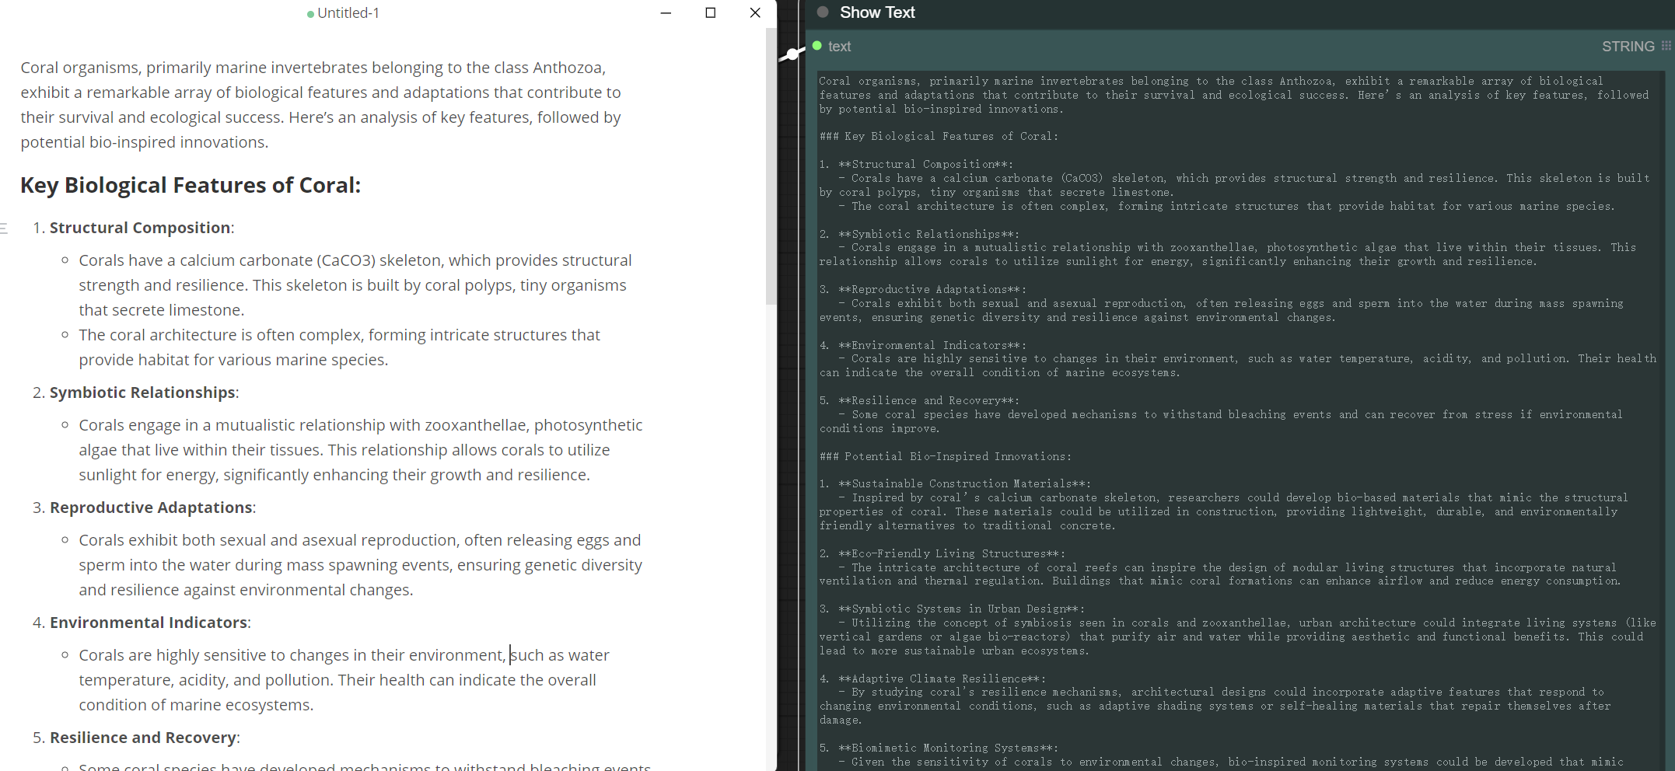Screen dimensions: 1675x771
Task: Click the STRING type label
Action: pyautogui.click(x=1628, y=47)
